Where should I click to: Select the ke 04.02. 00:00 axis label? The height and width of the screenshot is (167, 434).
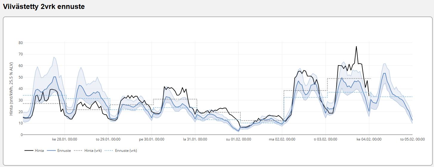coord(369,139)
